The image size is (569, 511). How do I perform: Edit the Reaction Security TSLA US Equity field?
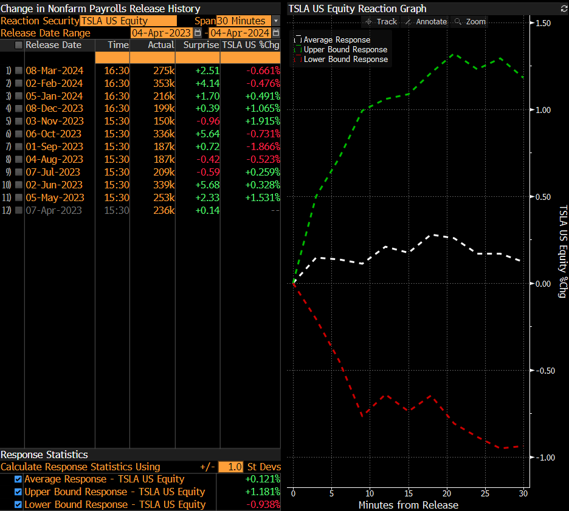click(128, 21)
